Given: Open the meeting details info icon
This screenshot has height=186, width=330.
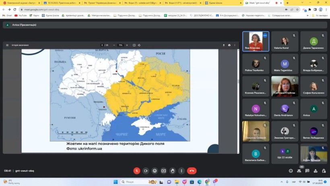Looking at the screenshot, I should pos(291,171).
